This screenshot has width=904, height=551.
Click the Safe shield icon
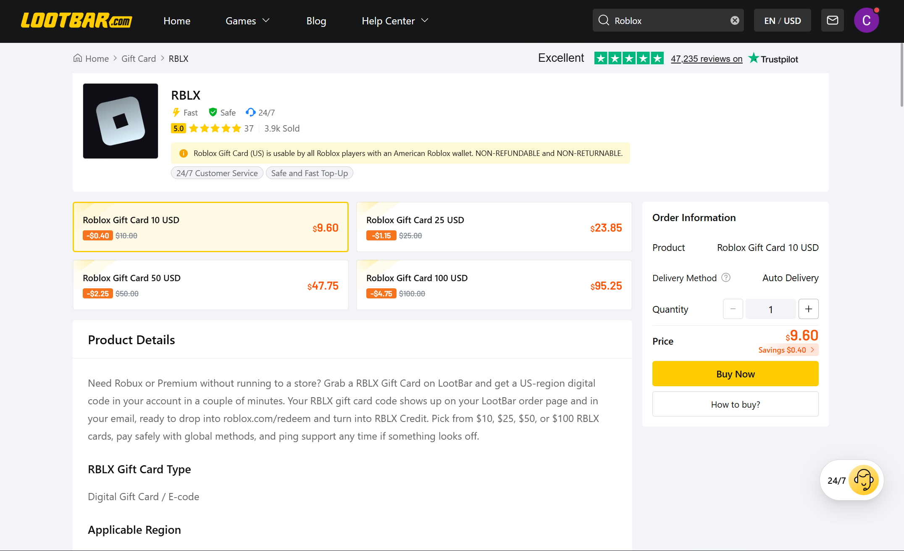(x=213, y=112)
